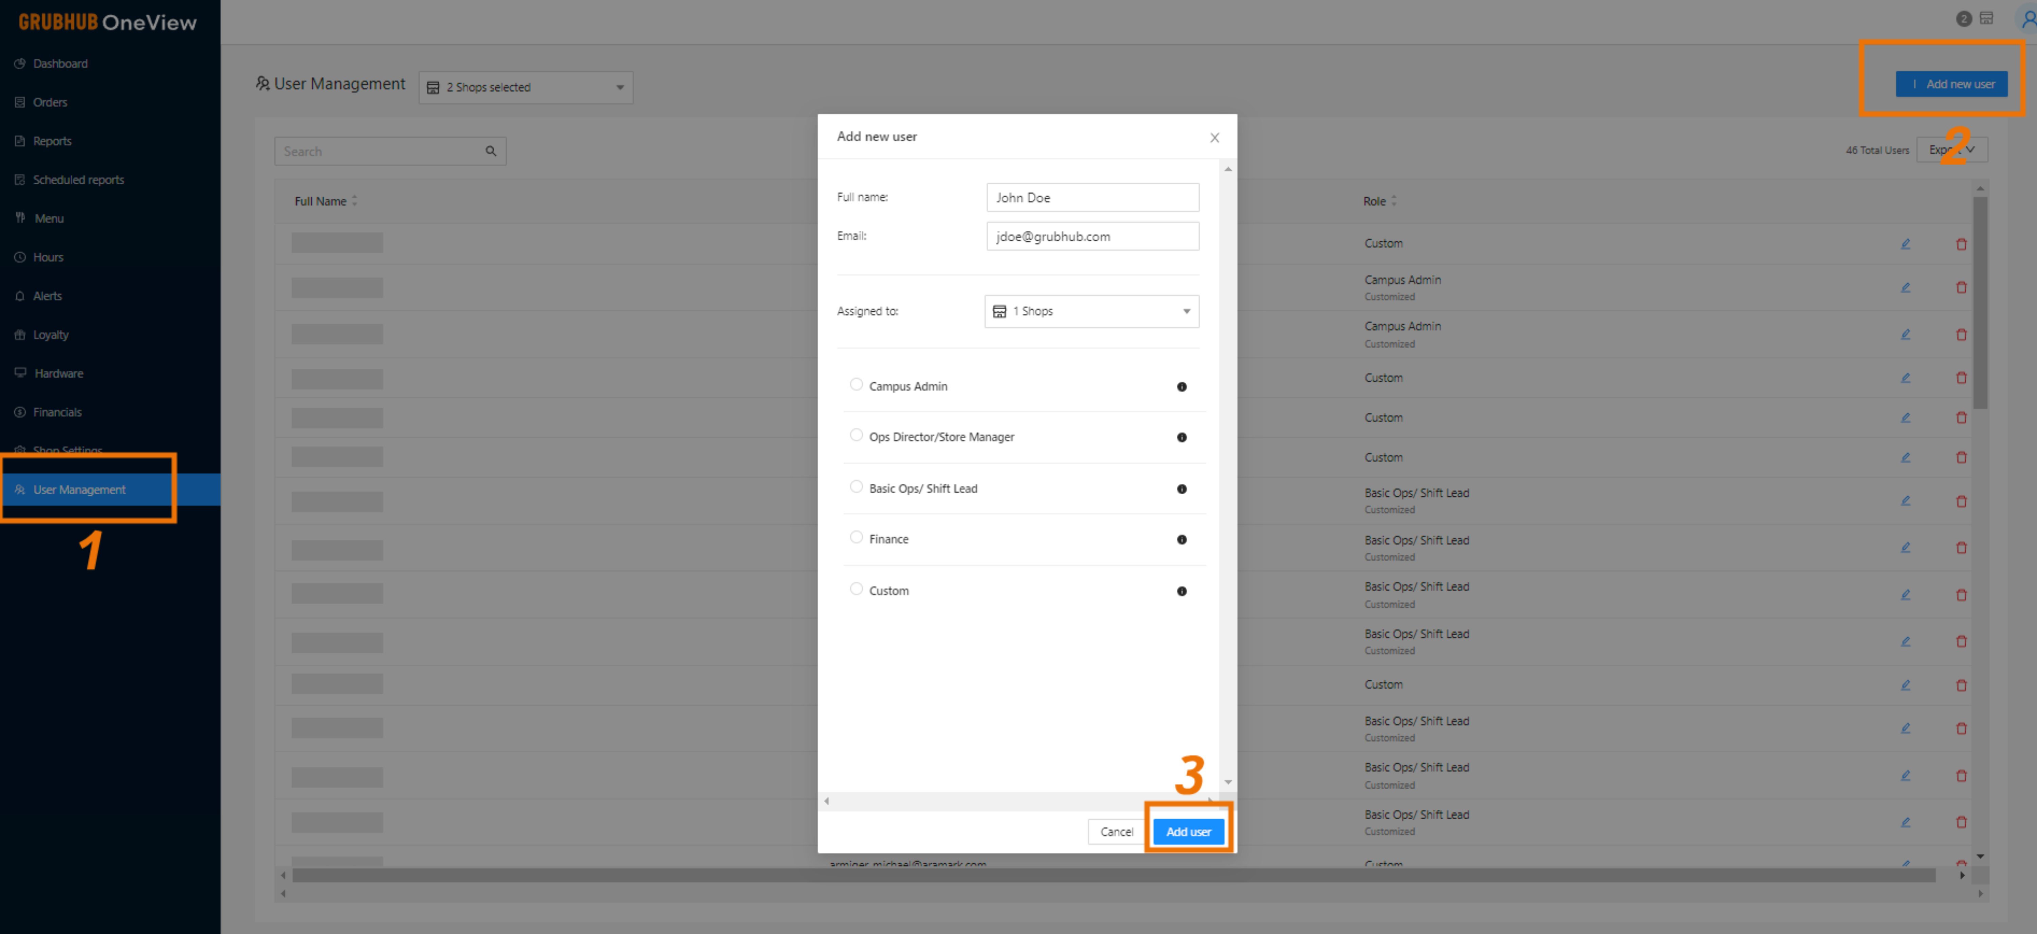Edit the first Basic Ops/ Shift Lead user
Viewport: 2037px width, 934px height.
tap(1906, 500)
